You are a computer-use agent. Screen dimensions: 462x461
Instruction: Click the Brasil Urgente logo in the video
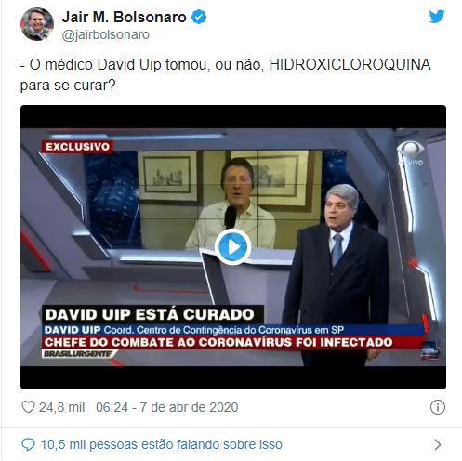click(x=80, y=354)
